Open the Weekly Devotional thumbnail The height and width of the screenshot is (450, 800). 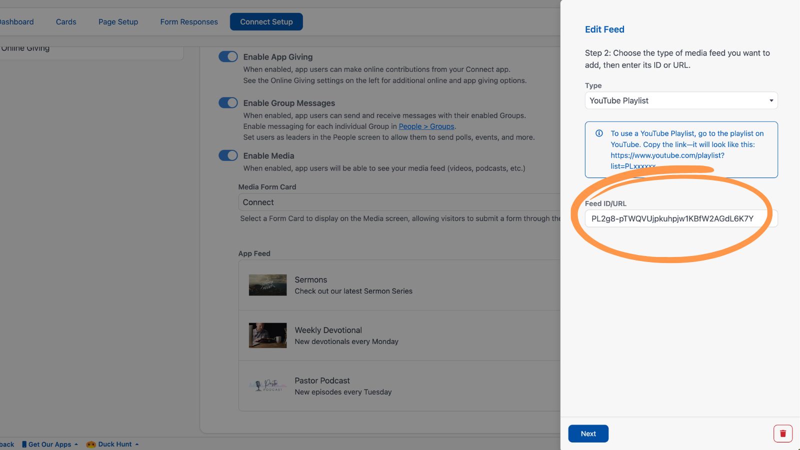[268, 335]
